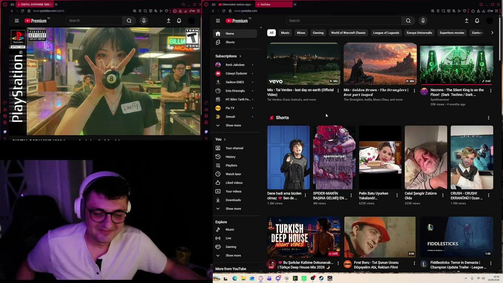Open Shorts from the sidebar
Screen dimensions: 503x283
(x=235, y=42)
